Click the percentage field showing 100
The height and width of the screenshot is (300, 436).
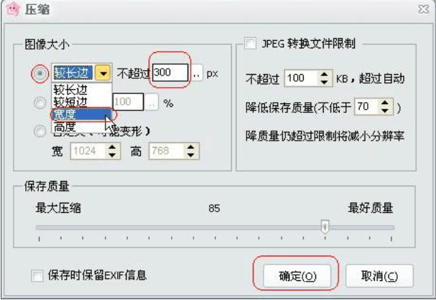coord(128,102)
